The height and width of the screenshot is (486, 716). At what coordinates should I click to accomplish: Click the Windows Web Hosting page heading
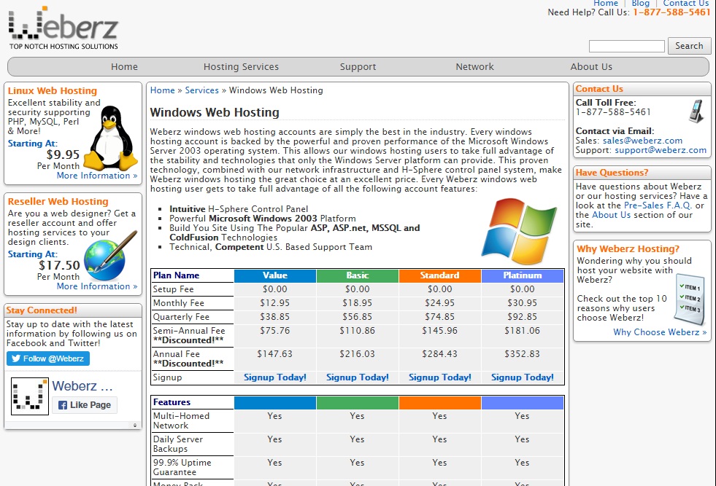pos(215,112)
